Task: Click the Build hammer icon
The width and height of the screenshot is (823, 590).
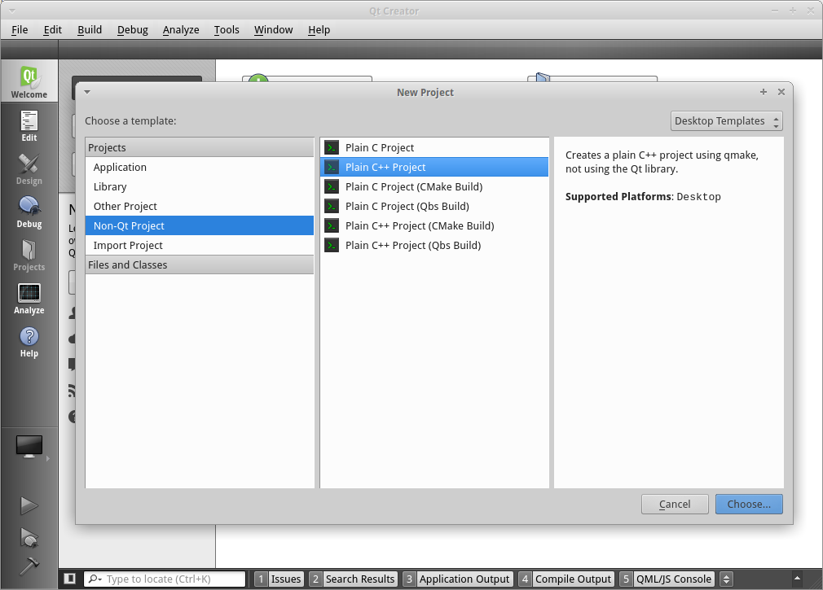Action: click(29, 566)
